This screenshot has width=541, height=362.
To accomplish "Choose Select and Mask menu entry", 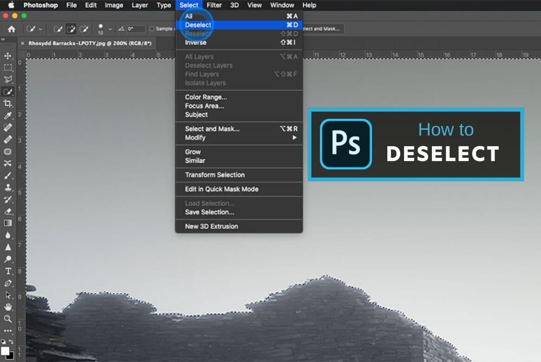I will click(x=239, y=129).
